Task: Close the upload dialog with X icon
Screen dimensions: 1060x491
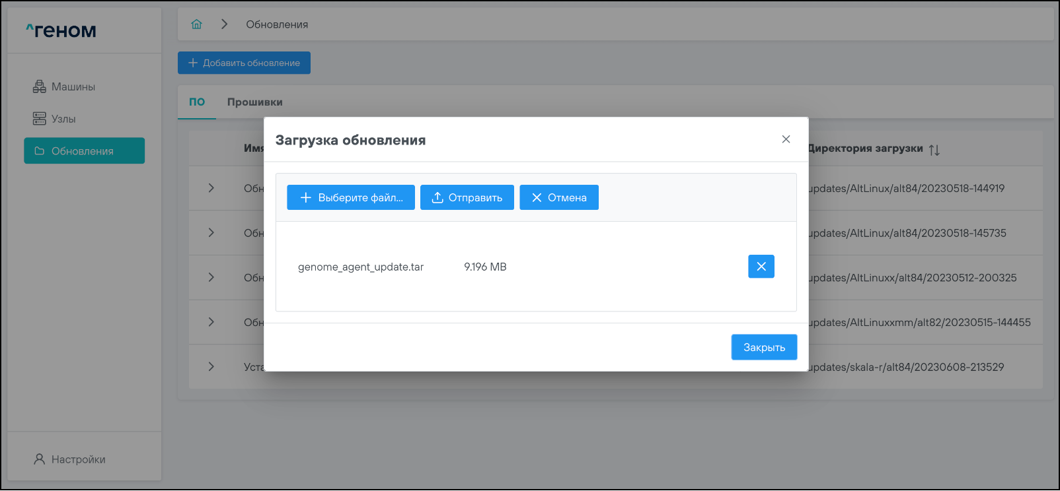Action: pos(786,139)
